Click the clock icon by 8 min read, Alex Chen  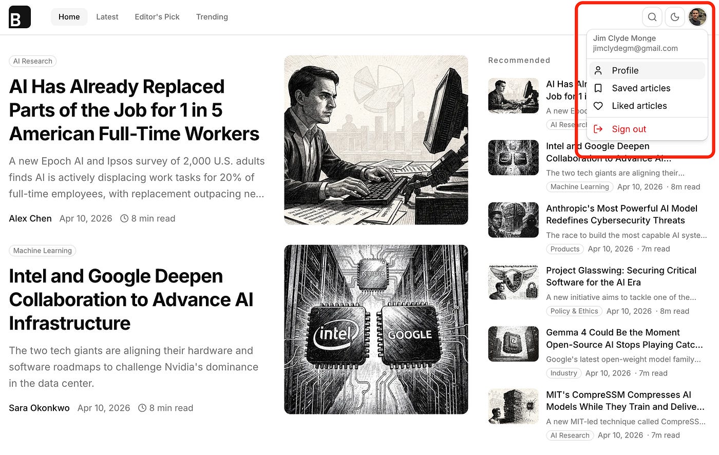pyautogui.click(x=124, y=218)
